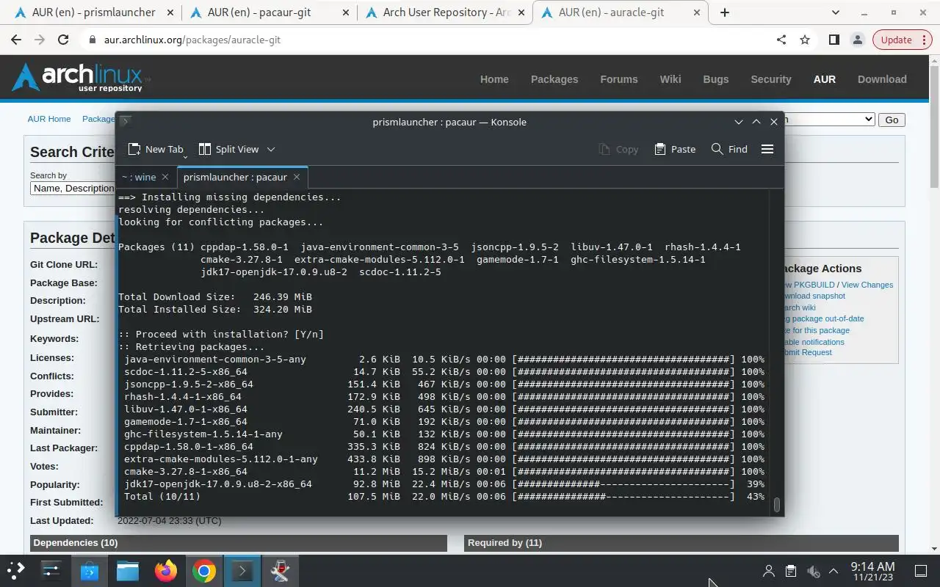Switch to the '~ : wine' Konsole tab
The width and height of the screenshot is (940, 587).
(139, 177)
